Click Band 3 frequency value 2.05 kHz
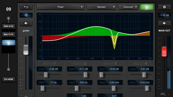This screenshot has width=173, height=97. 114,83
